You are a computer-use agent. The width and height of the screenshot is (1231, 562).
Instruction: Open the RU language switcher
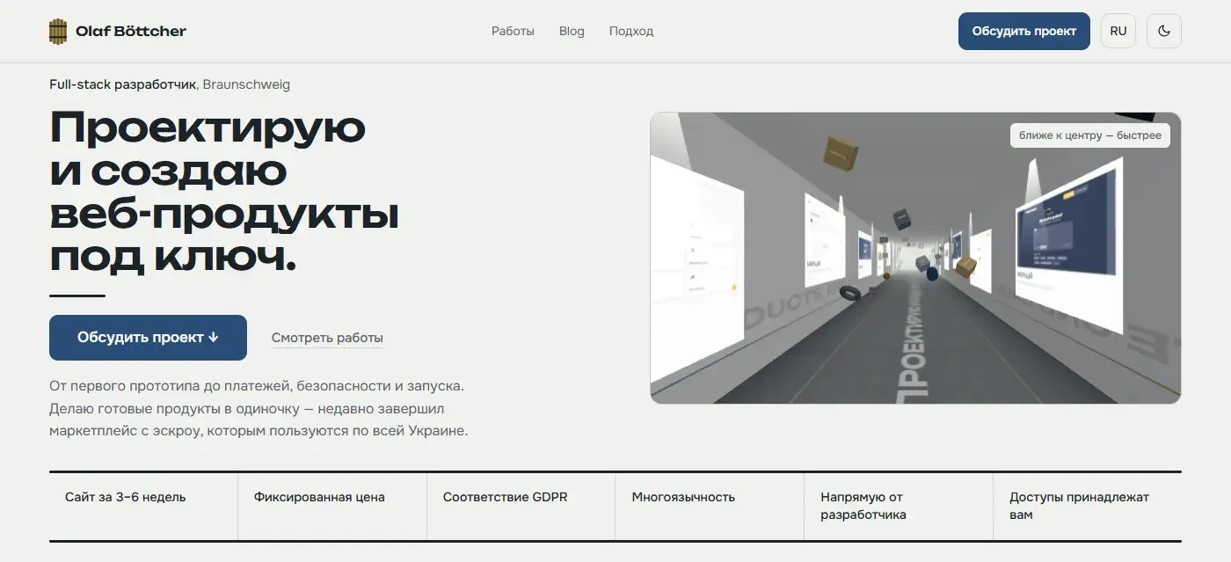[1118, 31]
